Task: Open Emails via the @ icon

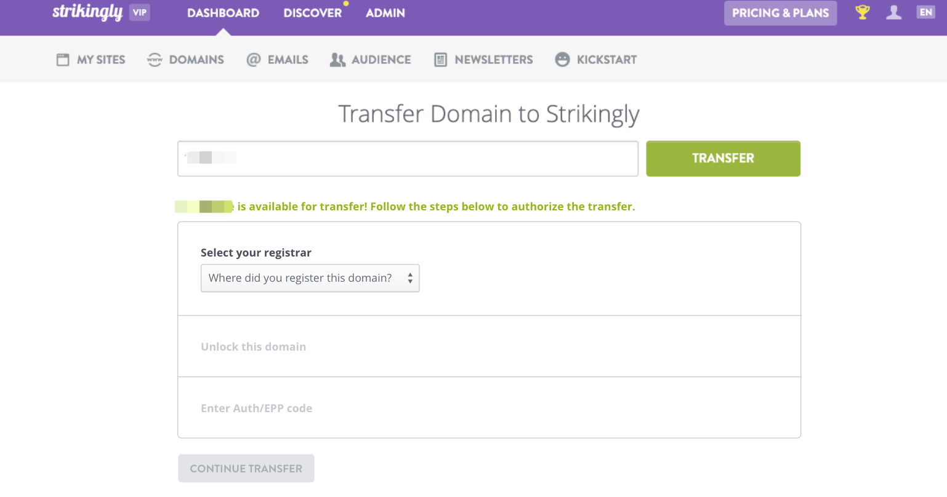Action: tap(254, 59)
